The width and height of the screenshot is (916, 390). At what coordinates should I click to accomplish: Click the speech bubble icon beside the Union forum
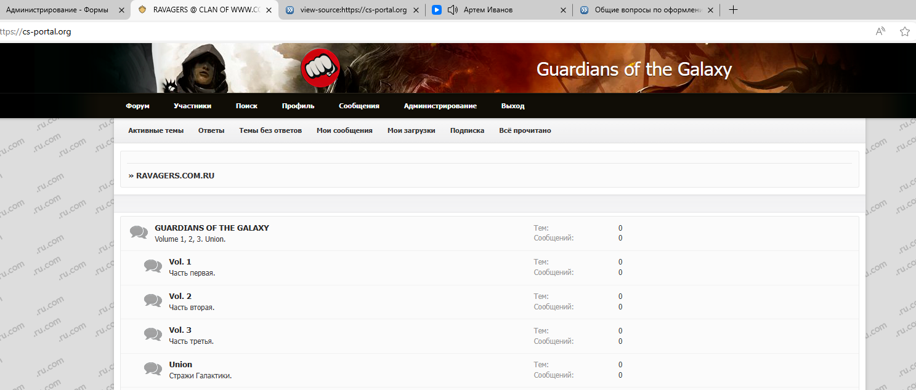(x=153, y=369)
